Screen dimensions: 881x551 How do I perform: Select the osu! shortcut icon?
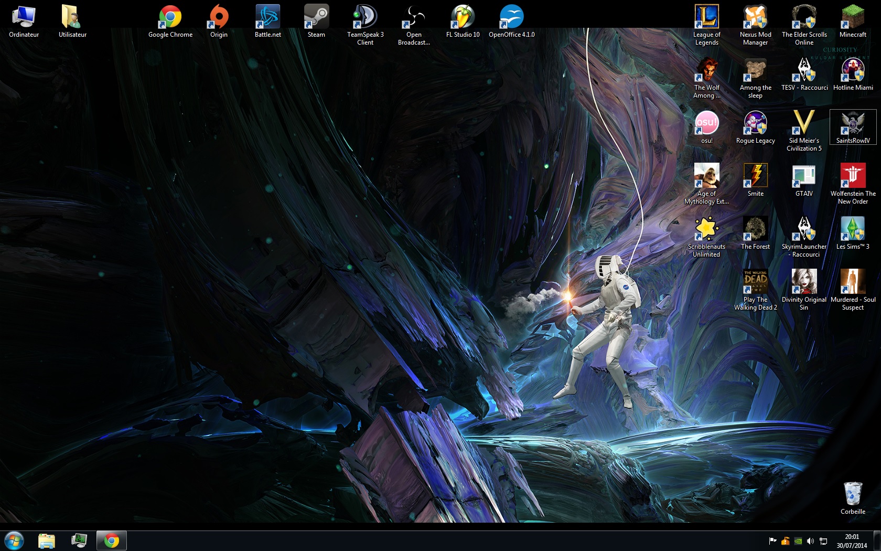click(706, 128)
